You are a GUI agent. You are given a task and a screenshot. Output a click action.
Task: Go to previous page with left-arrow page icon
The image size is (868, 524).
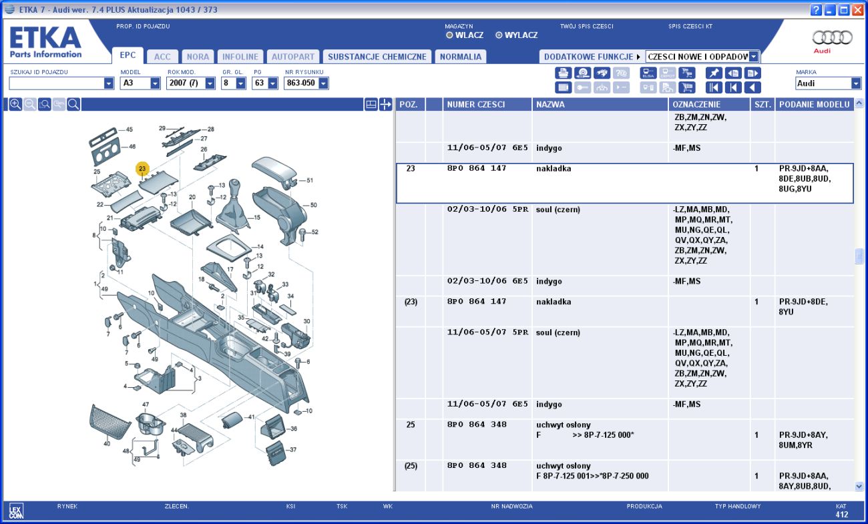[734, 73]
